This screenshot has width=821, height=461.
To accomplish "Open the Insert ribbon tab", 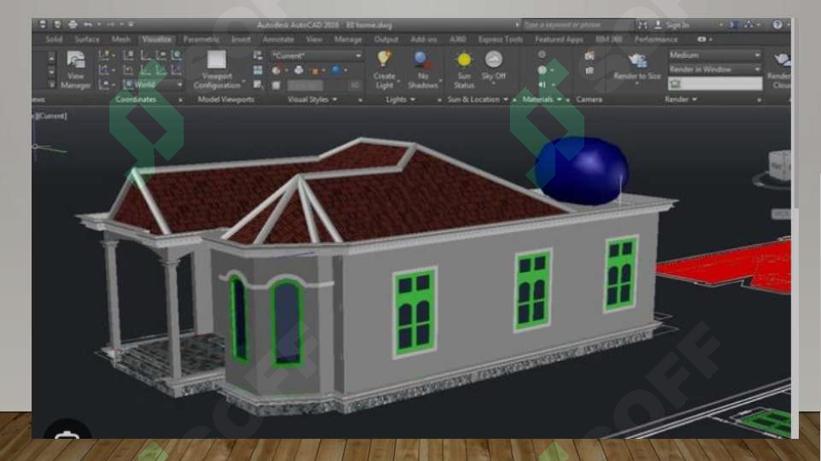I will [x=241, y=39].
